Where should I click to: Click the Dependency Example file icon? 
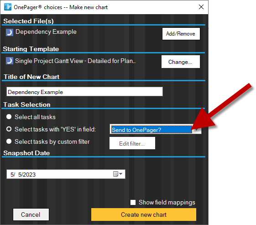[10, 32]
